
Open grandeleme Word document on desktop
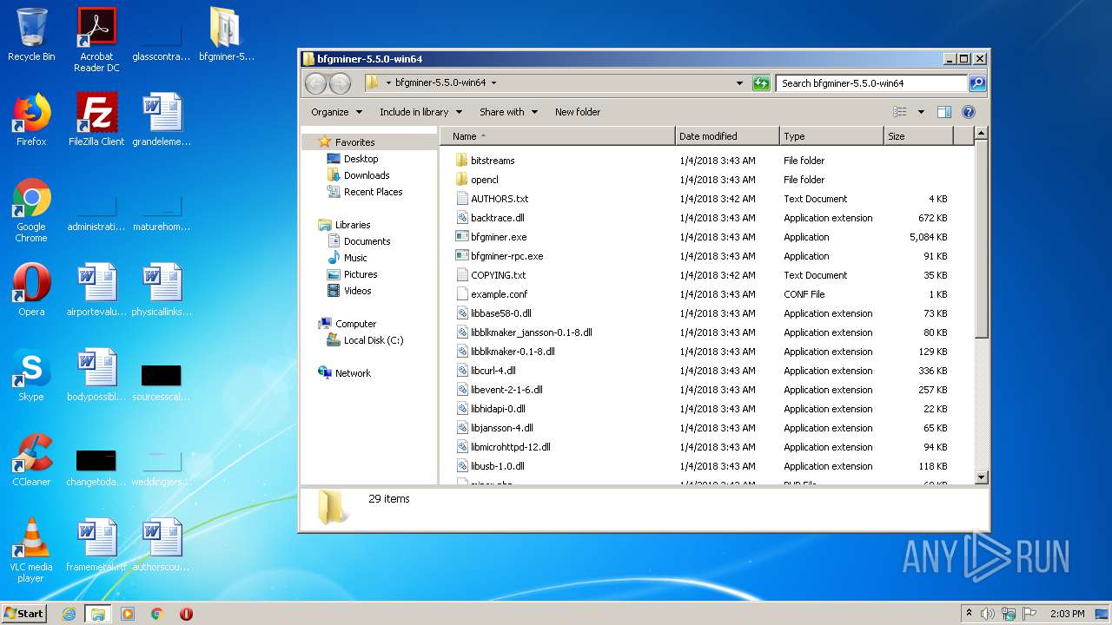162,120
